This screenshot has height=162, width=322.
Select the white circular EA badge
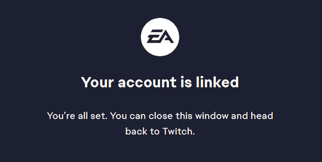point(160,37)
